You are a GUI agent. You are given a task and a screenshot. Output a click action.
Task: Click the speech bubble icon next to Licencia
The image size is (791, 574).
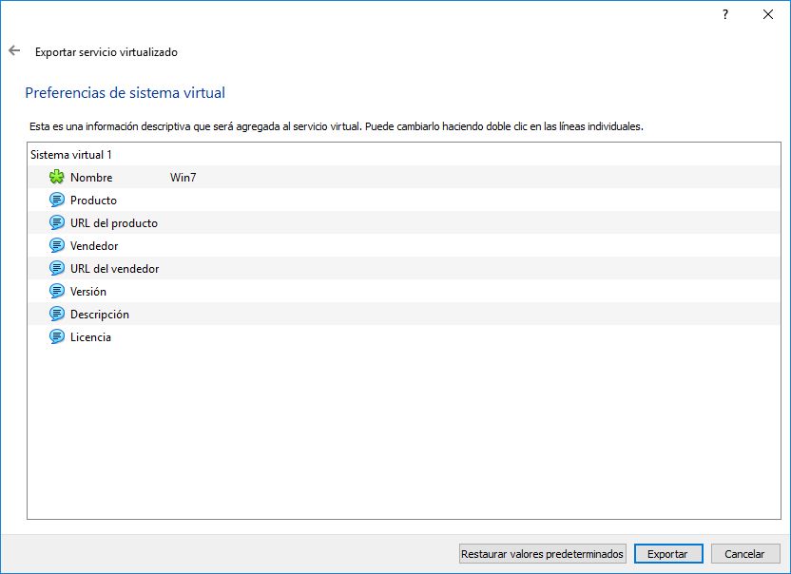[x=57, y=337]
